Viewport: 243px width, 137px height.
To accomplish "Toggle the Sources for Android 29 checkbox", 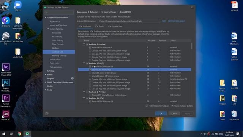I will point(90,70).
